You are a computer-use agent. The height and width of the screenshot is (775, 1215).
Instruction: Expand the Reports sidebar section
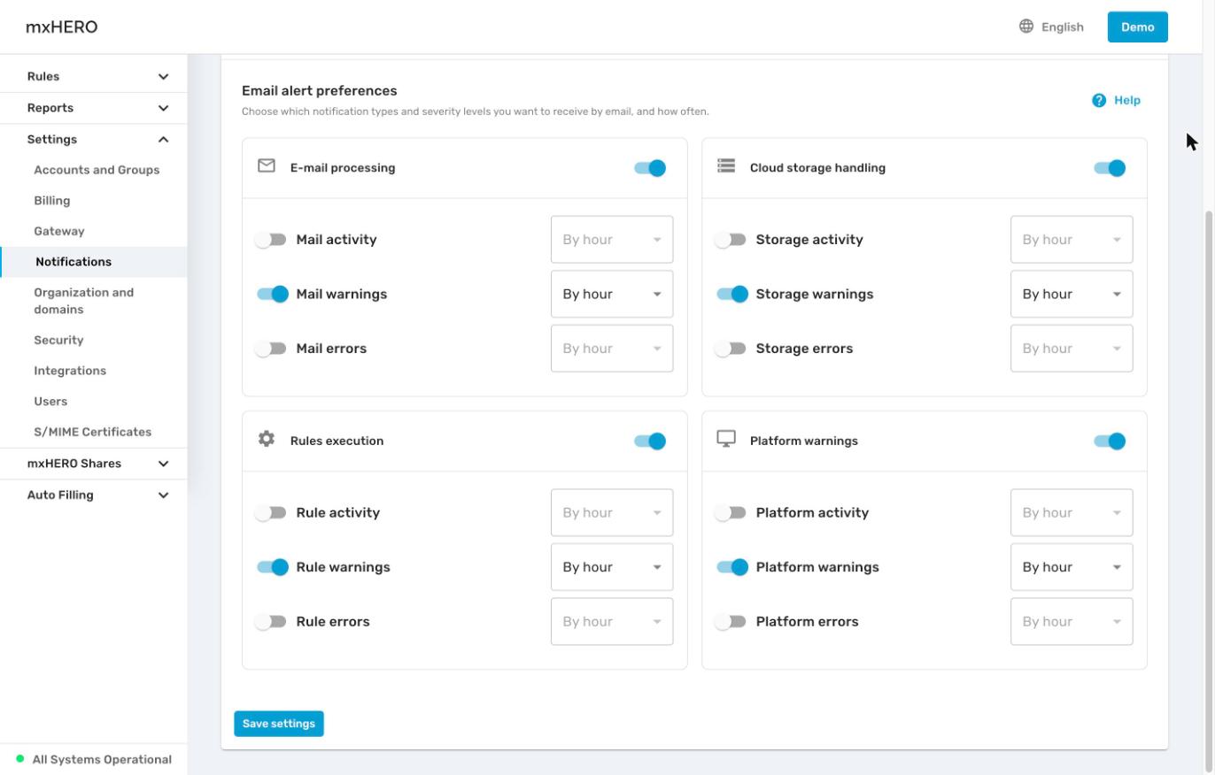pos(94,108)
